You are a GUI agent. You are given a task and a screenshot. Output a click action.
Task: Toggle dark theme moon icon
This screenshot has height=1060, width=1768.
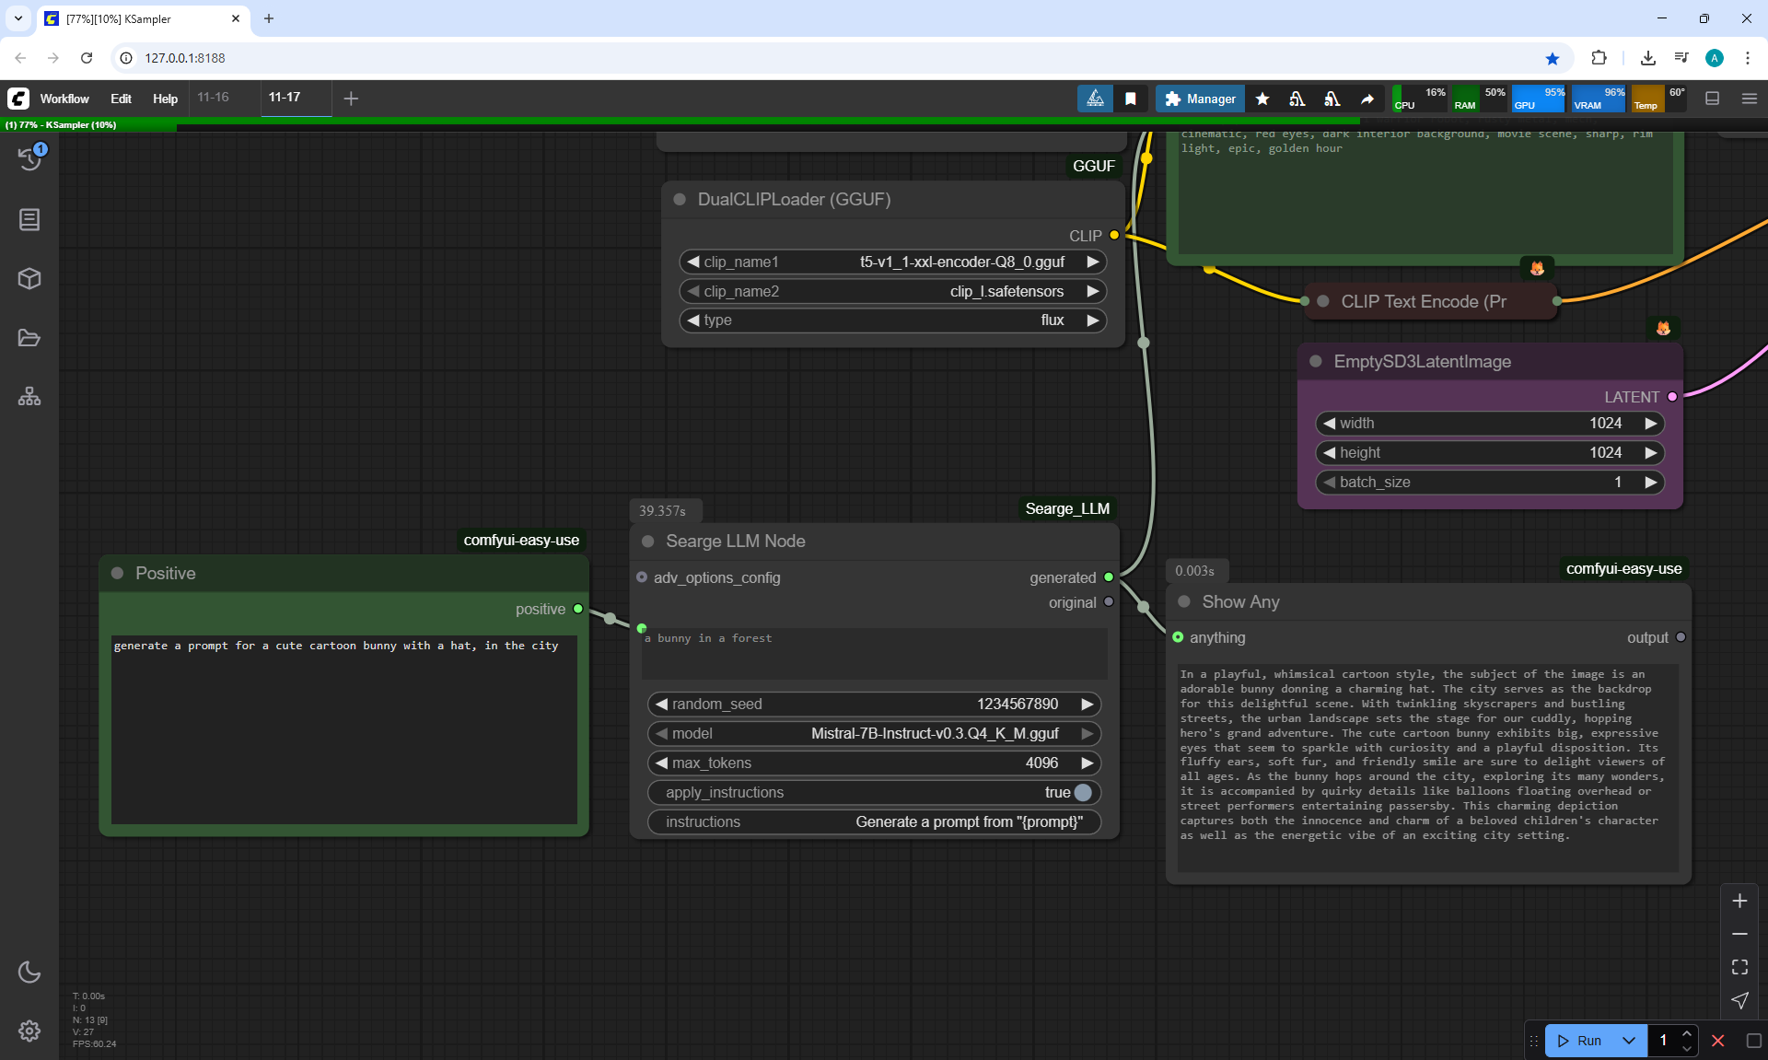(29, 972)
